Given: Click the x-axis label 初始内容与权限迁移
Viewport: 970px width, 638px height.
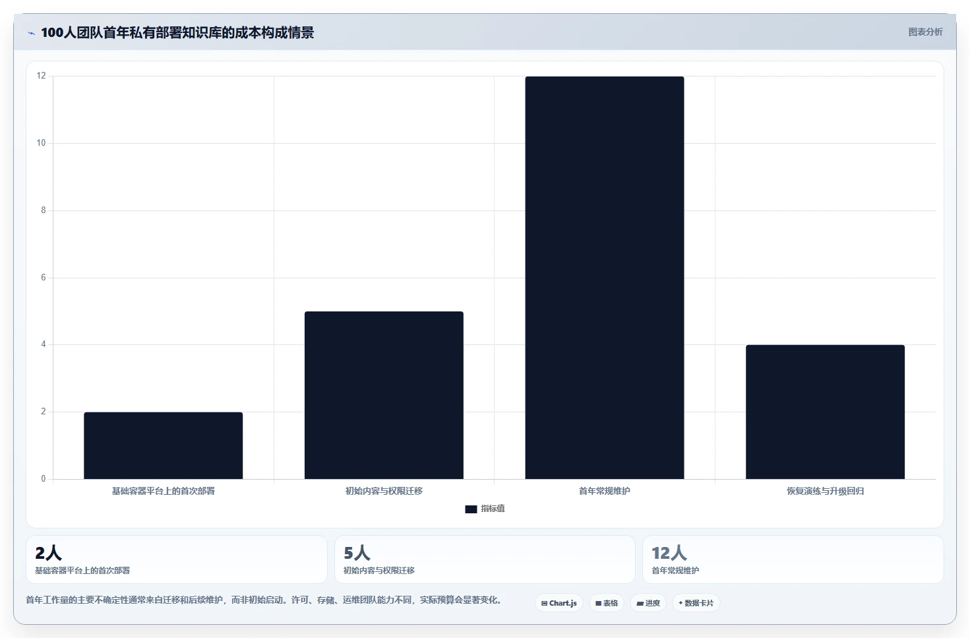Looking at the screenshot, I should [x=384, y=491].
